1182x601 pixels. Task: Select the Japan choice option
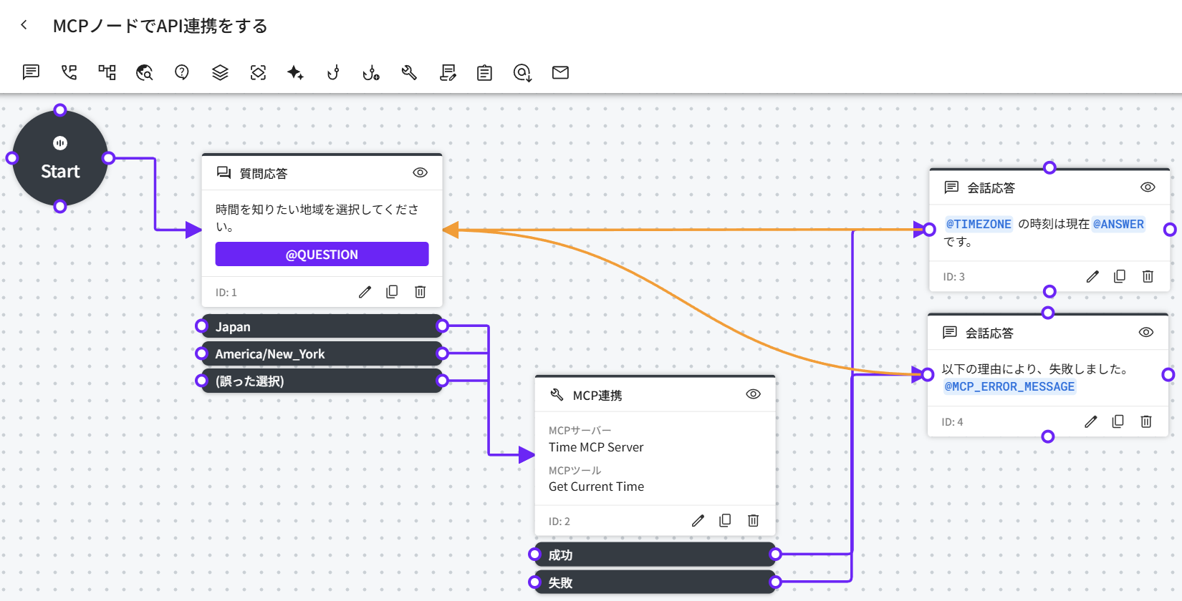(322, 327)
